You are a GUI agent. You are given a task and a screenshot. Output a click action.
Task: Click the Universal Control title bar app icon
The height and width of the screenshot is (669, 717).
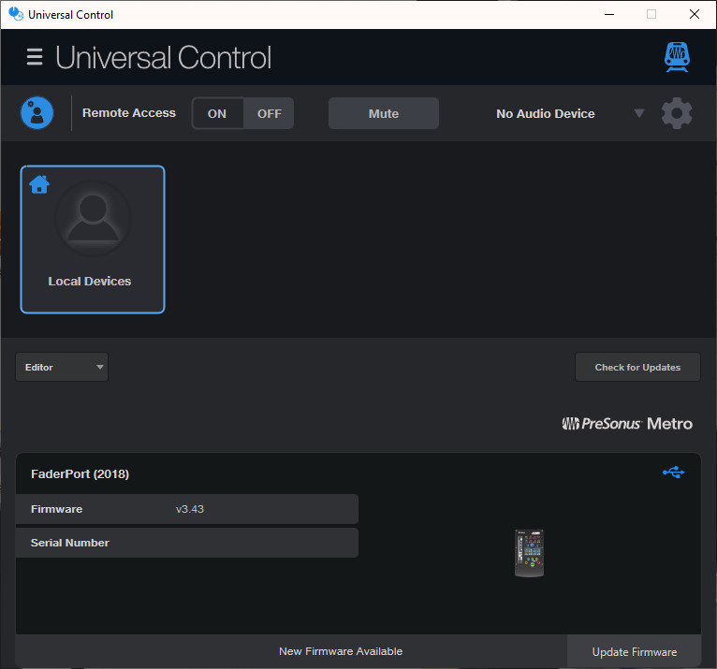[16, 14]
